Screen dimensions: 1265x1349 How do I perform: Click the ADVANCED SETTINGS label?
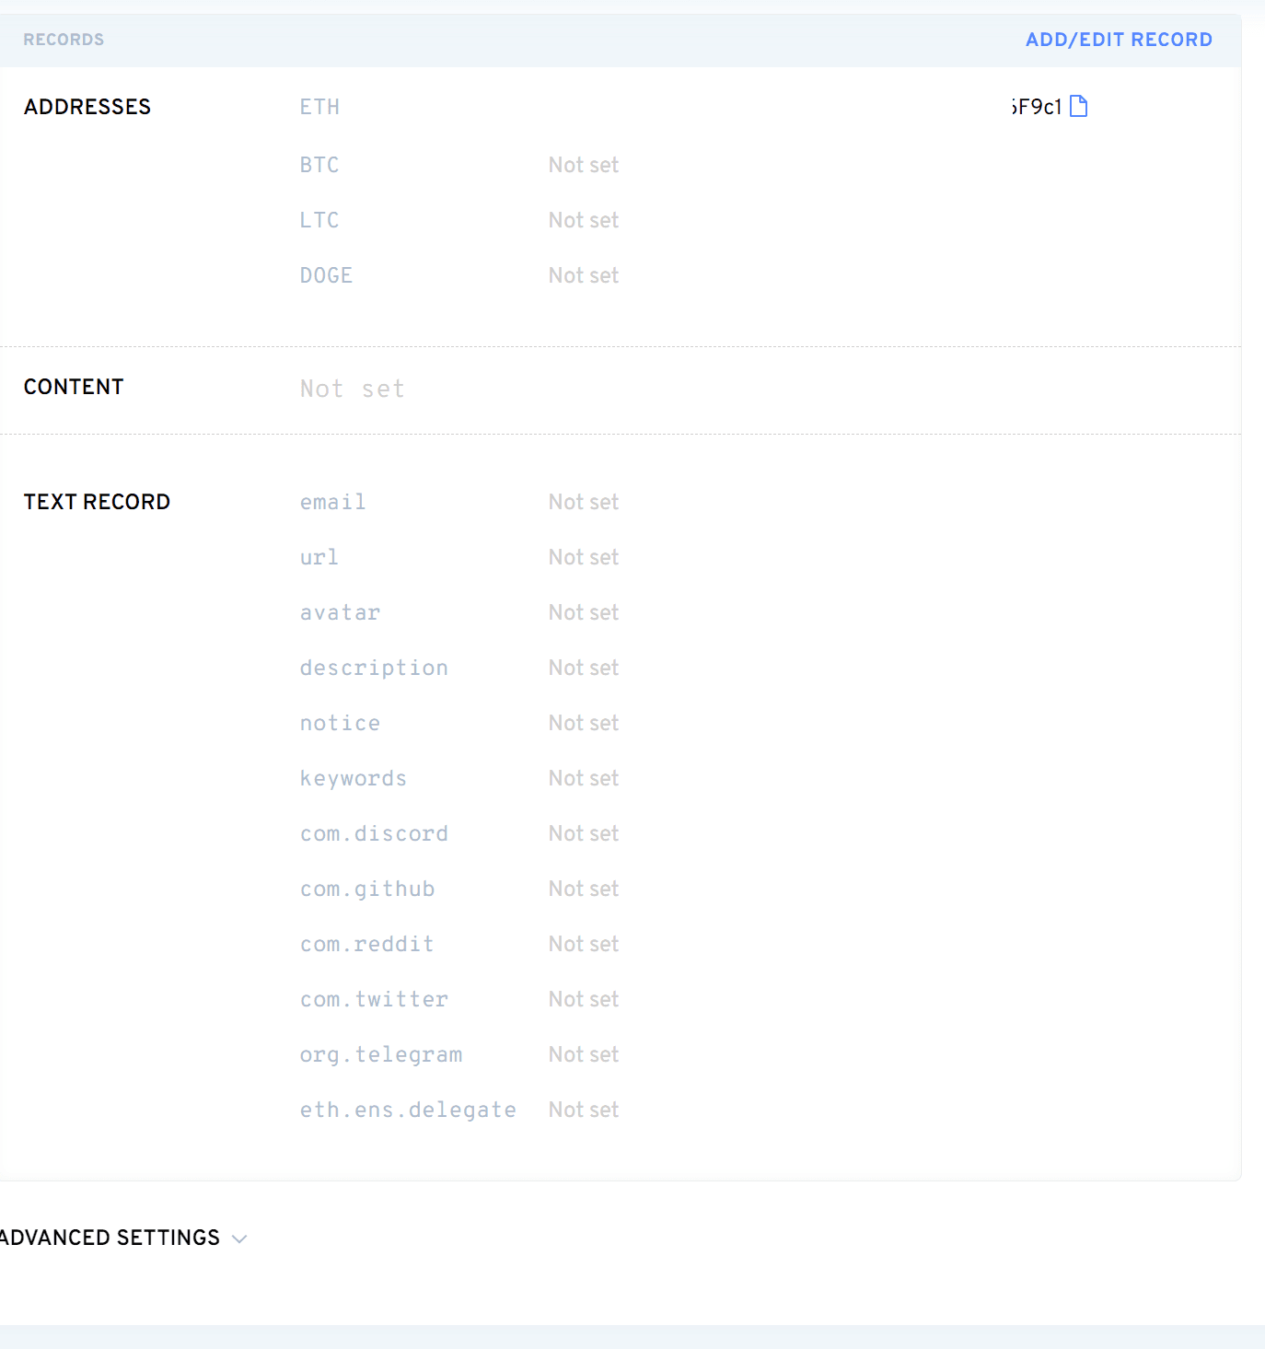point(110,1238)
